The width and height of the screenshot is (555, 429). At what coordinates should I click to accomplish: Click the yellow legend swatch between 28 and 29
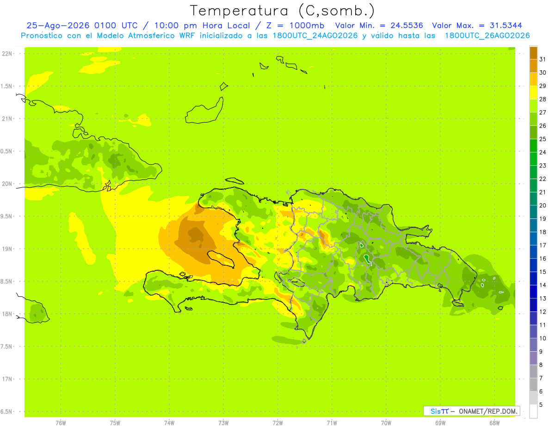coord(533,93)
